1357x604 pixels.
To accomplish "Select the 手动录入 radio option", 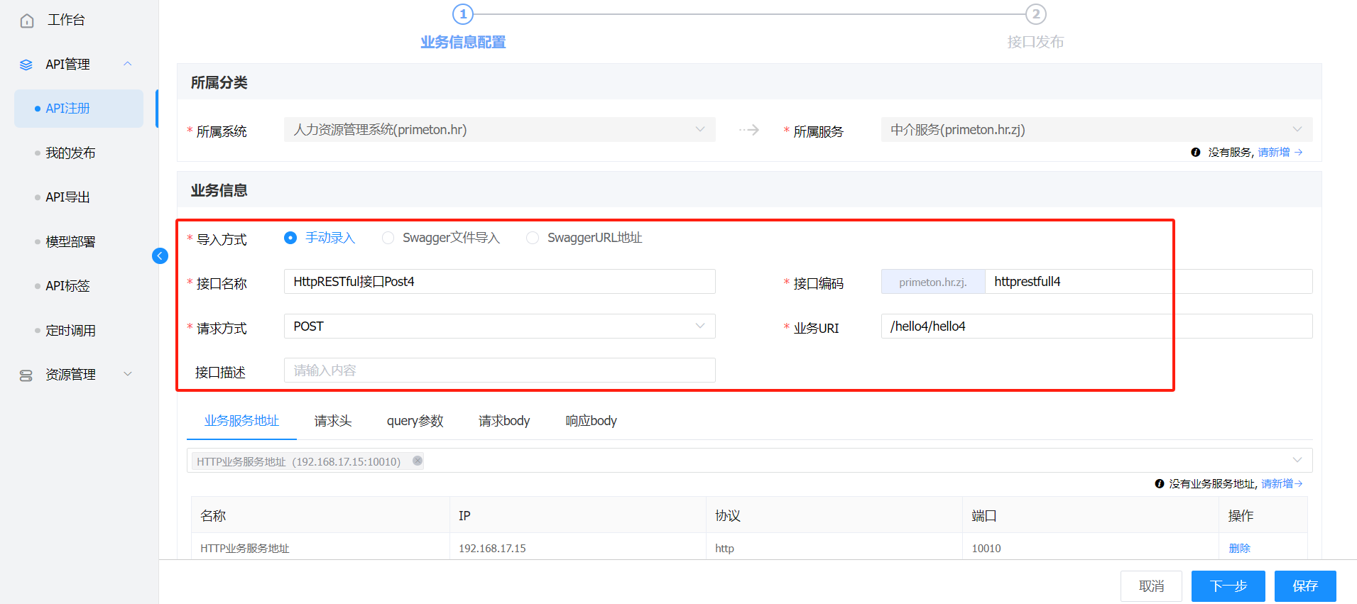I will click(x=290, y=238).
